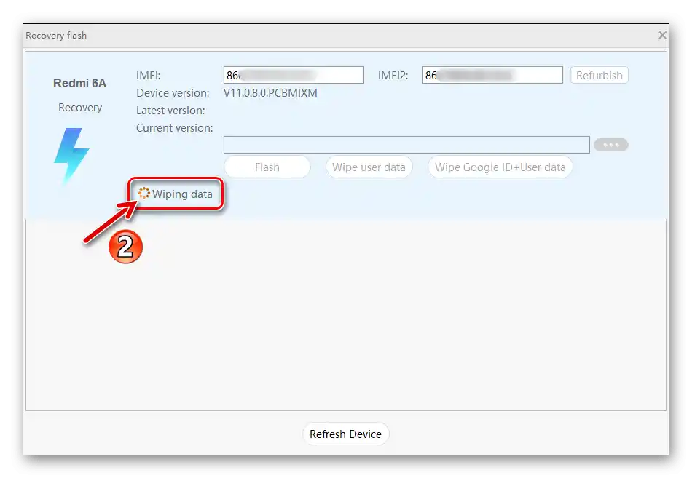This screenshot has height=478, width=692.
Task: Click the Wiping data spinner icon
Action: coord(144,193)
